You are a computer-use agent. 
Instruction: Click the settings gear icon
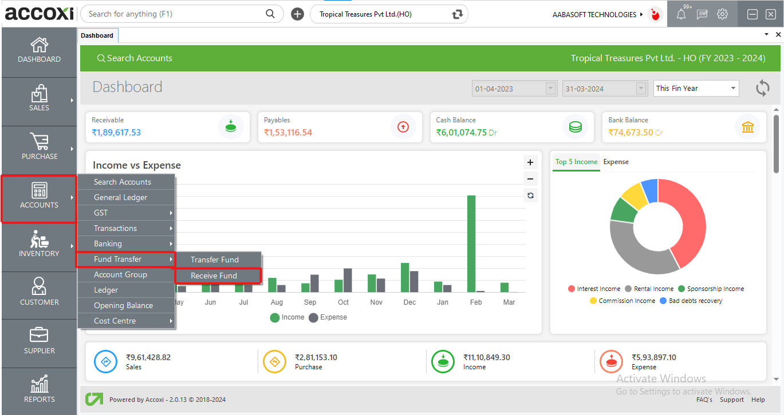point(723,14)
